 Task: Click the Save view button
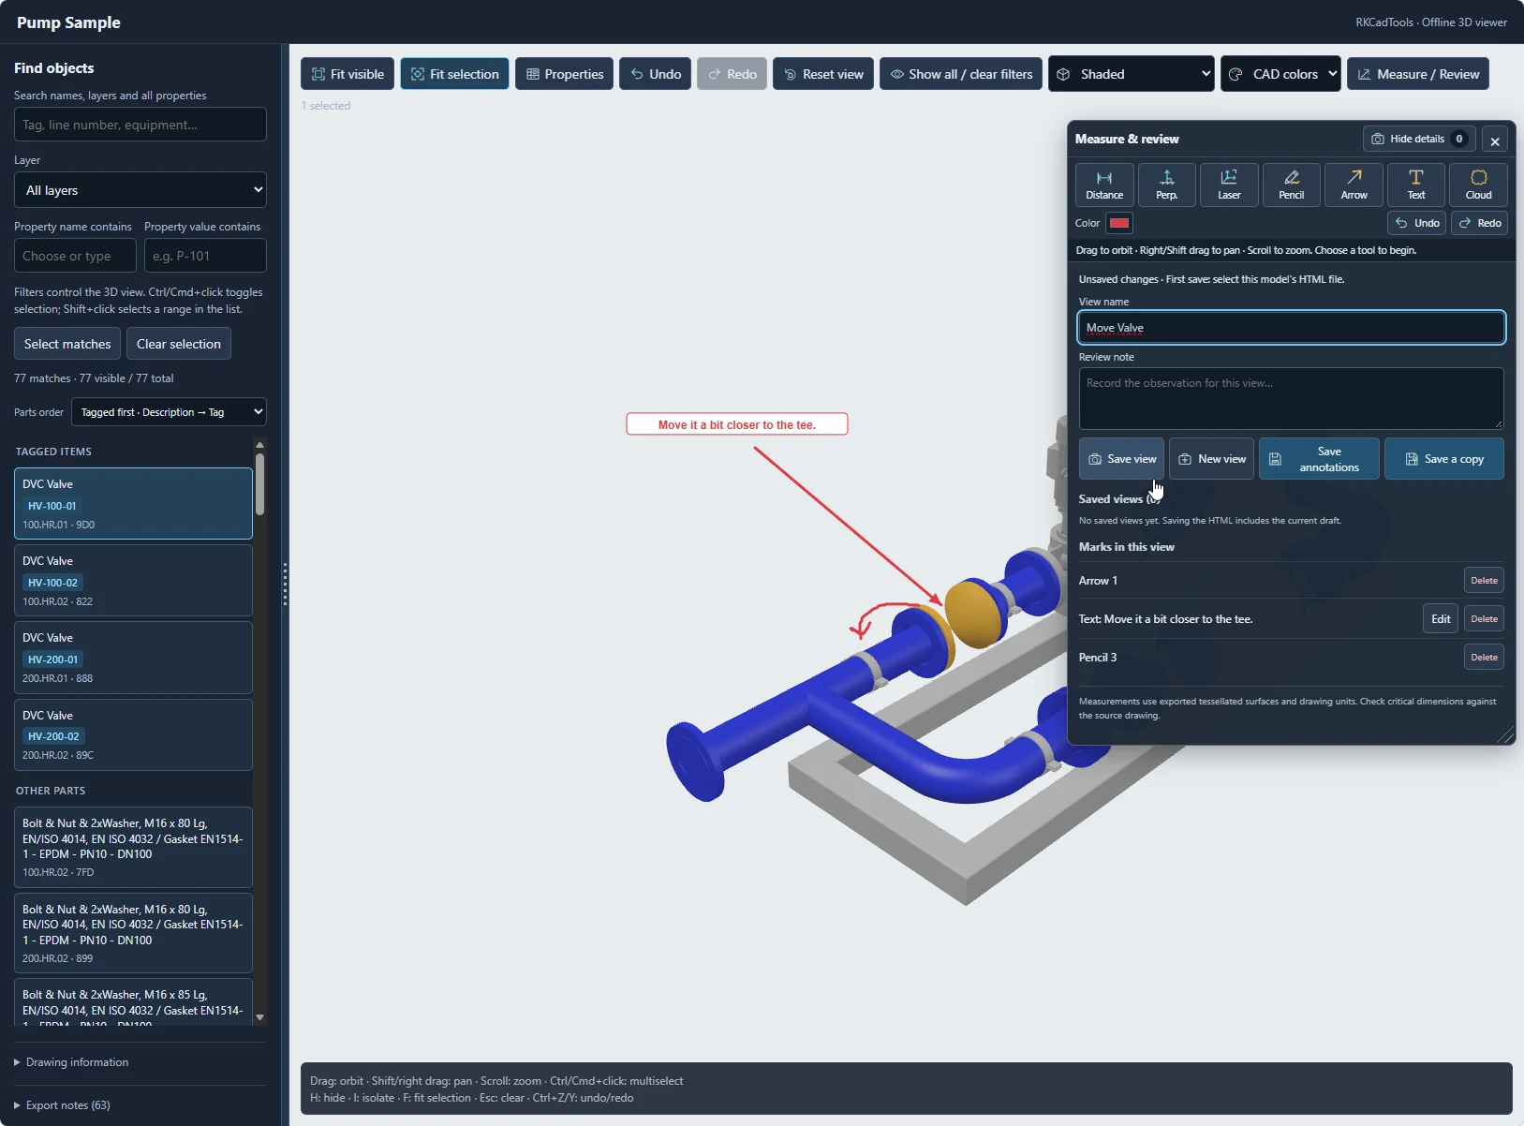pos(1122,459)
